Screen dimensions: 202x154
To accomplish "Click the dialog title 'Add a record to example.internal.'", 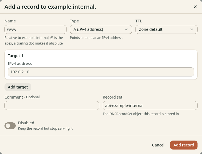I will [x=50, y=7].
